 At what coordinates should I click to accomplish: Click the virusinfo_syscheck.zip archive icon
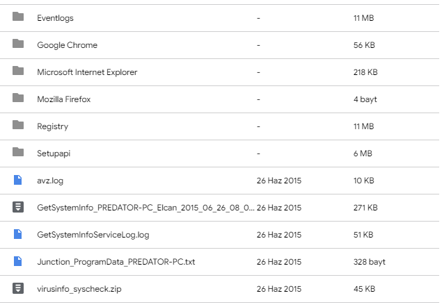[18, 288]
